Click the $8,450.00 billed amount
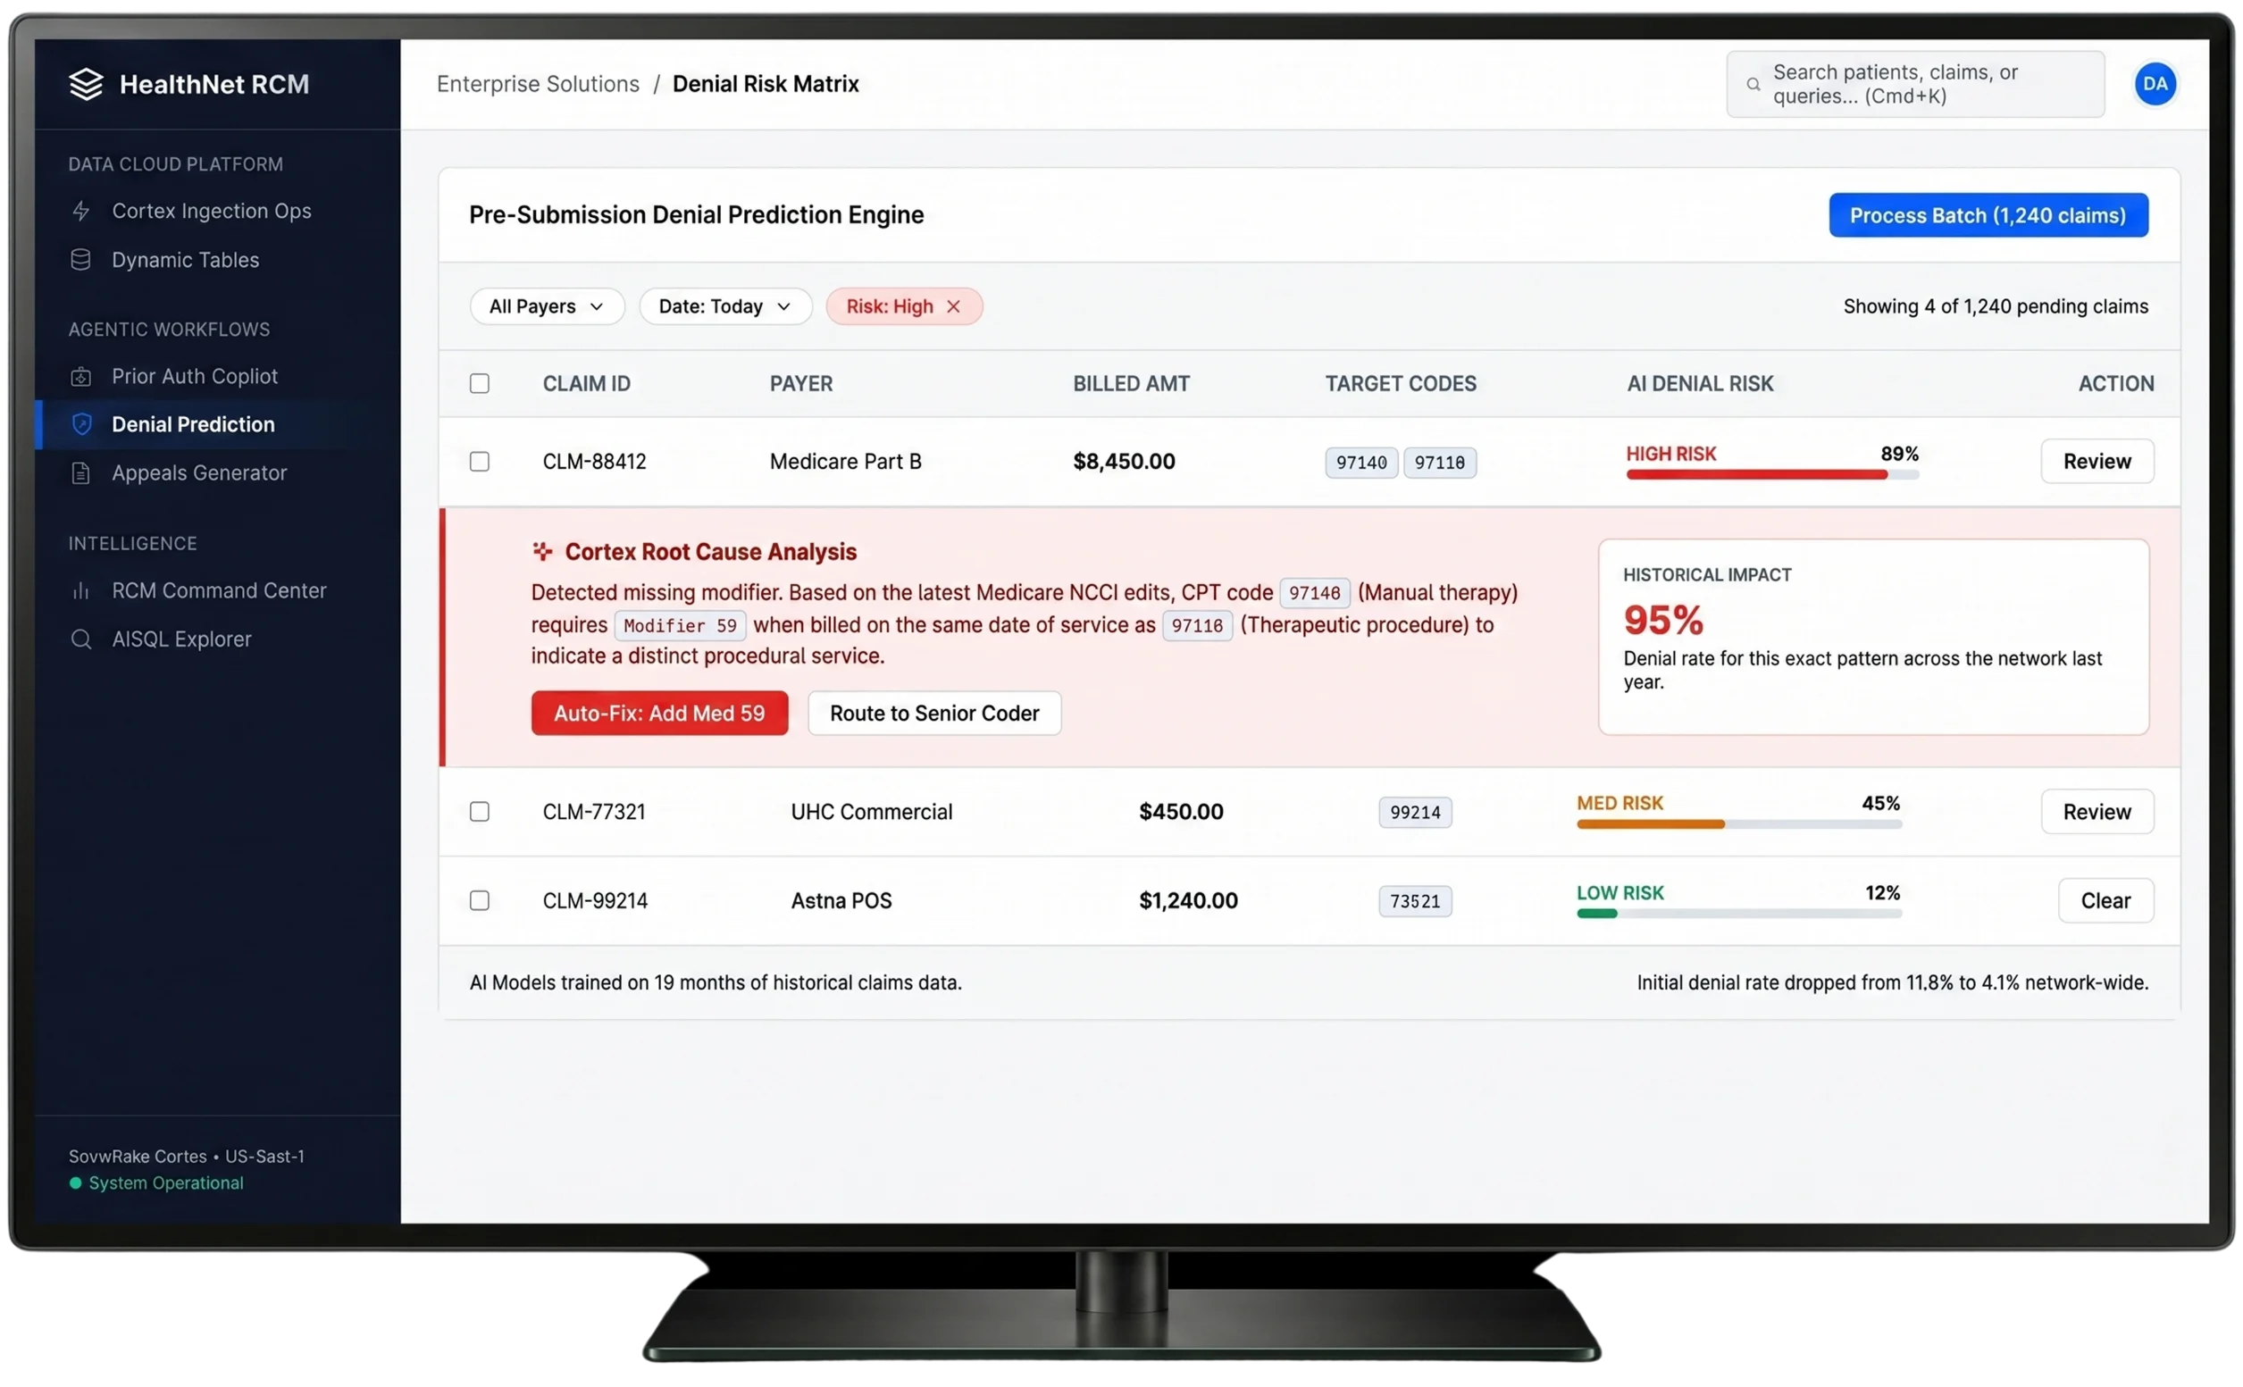 tap(1124, 462)
